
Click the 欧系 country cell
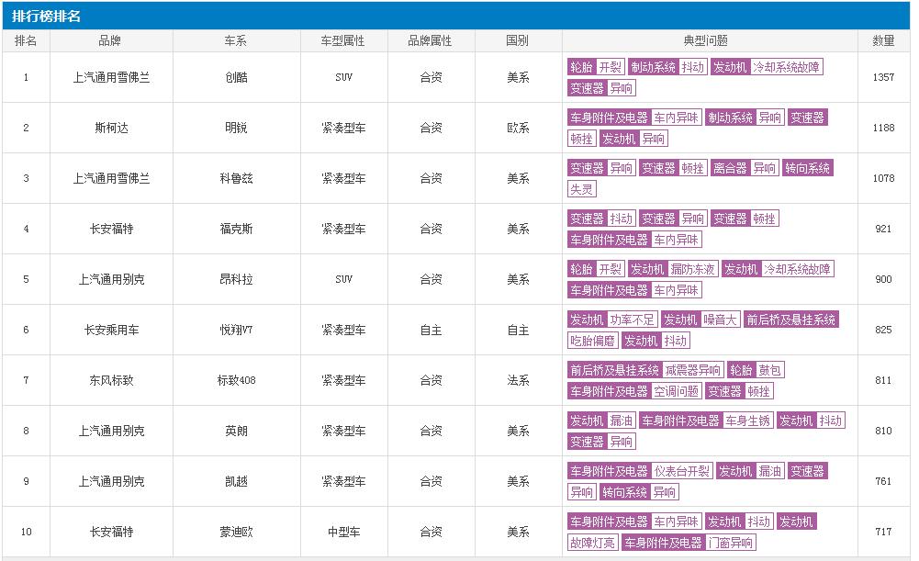(x=518, y=128)
